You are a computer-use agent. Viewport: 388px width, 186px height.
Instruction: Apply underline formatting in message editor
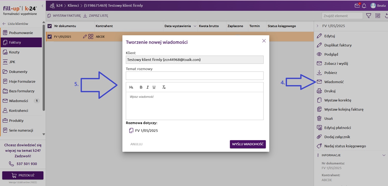[154, 87]
